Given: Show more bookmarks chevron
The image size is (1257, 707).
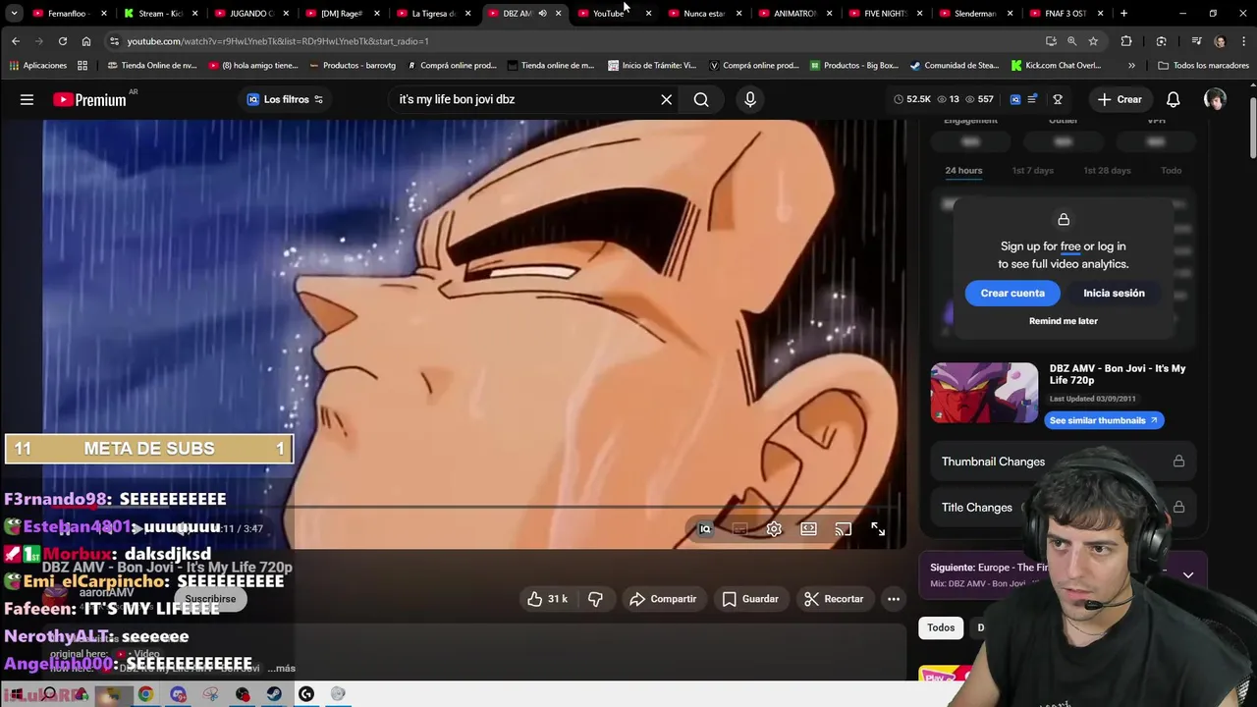Looking at the screenshot, I should tap(1131, 66).
